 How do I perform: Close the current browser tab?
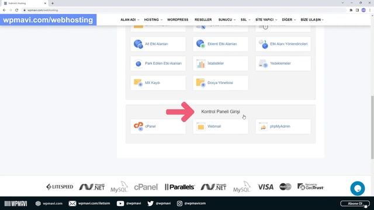click(45, 3)
